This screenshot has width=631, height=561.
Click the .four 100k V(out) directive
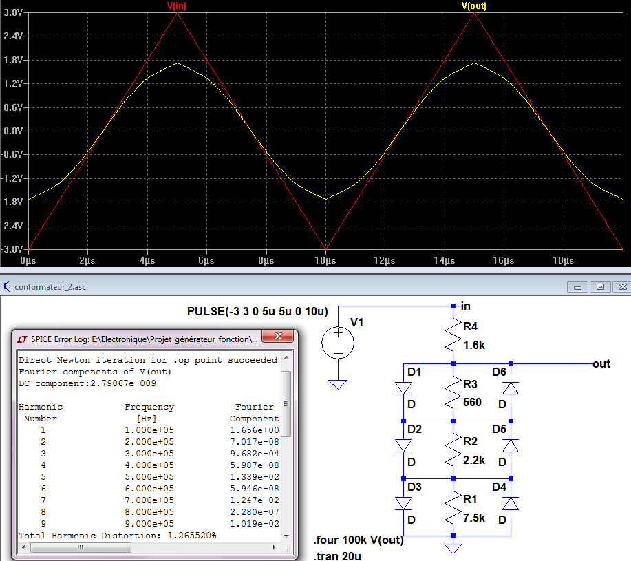(359, 540)
